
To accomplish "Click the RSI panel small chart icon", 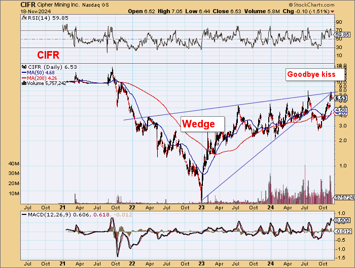I will [24, 18].
